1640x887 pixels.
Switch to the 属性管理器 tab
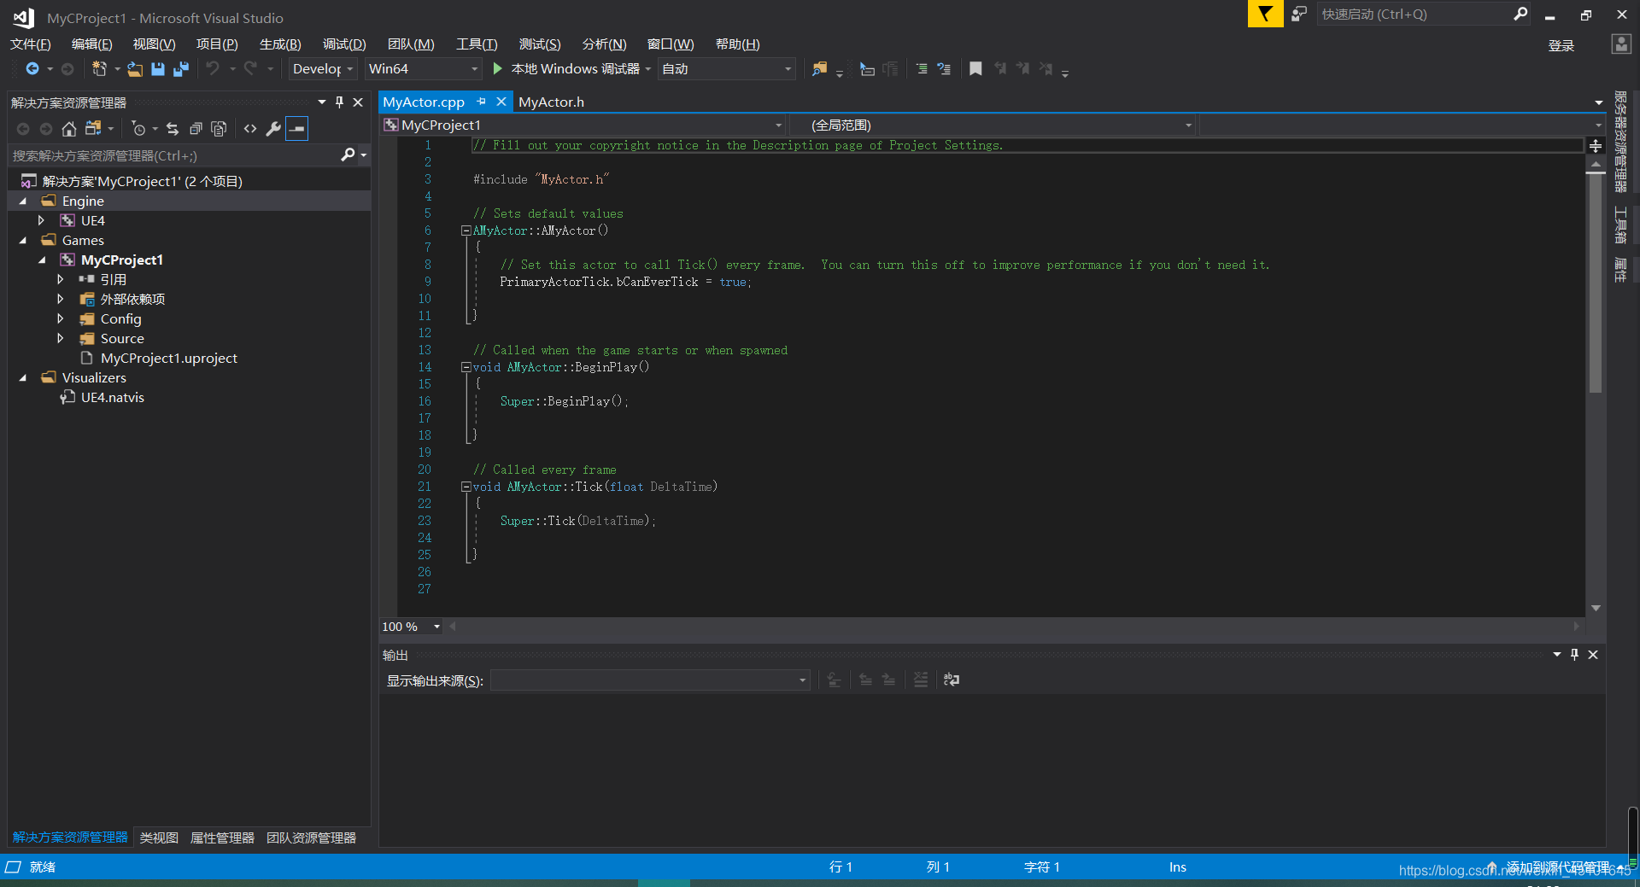pos(222,838)
